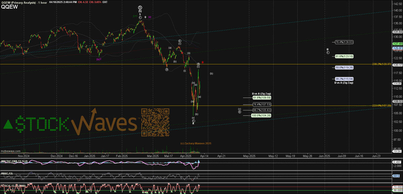Click Dec-16 on the time axis

point(74,156)
